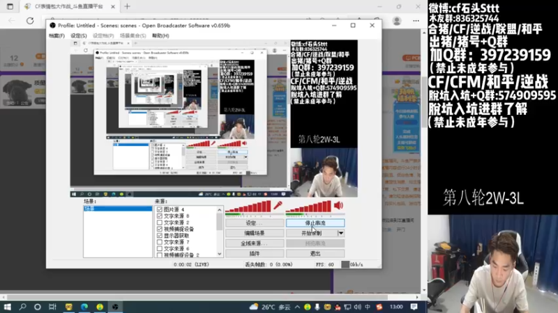Click the taskbar clock showing 13:00

pos(396,307)
